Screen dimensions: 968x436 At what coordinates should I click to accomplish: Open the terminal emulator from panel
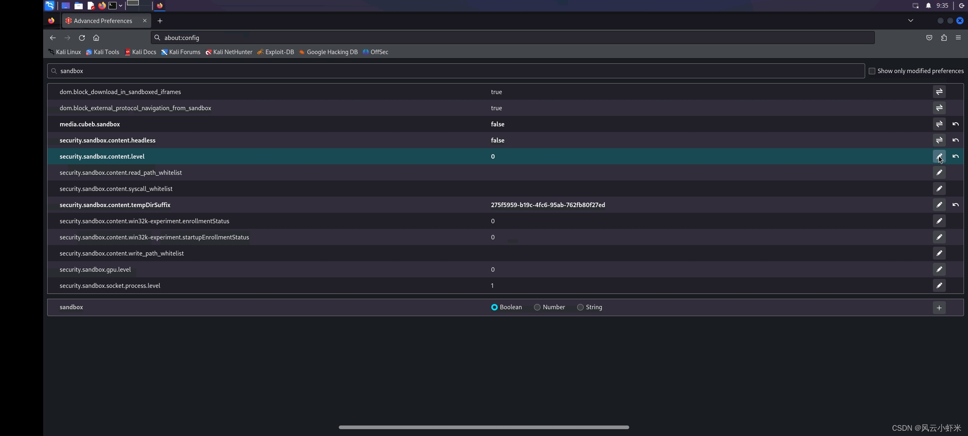[x=113, y=6]
